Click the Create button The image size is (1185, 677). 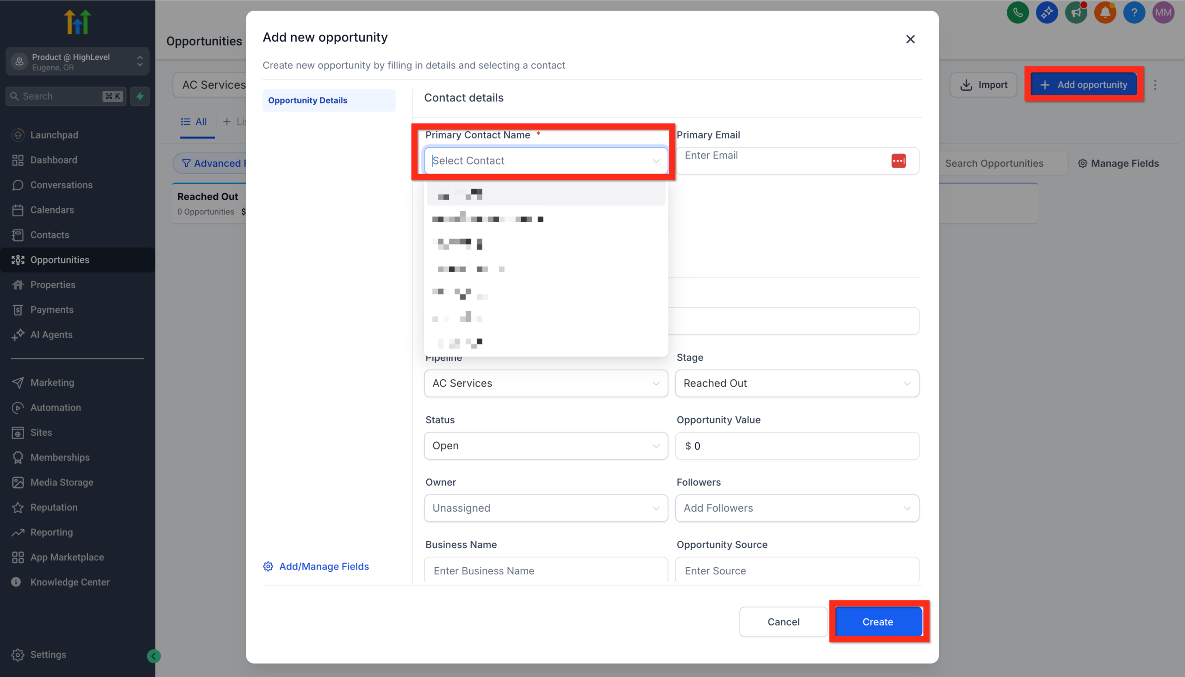pyautogui.click(x=877, y=622)
